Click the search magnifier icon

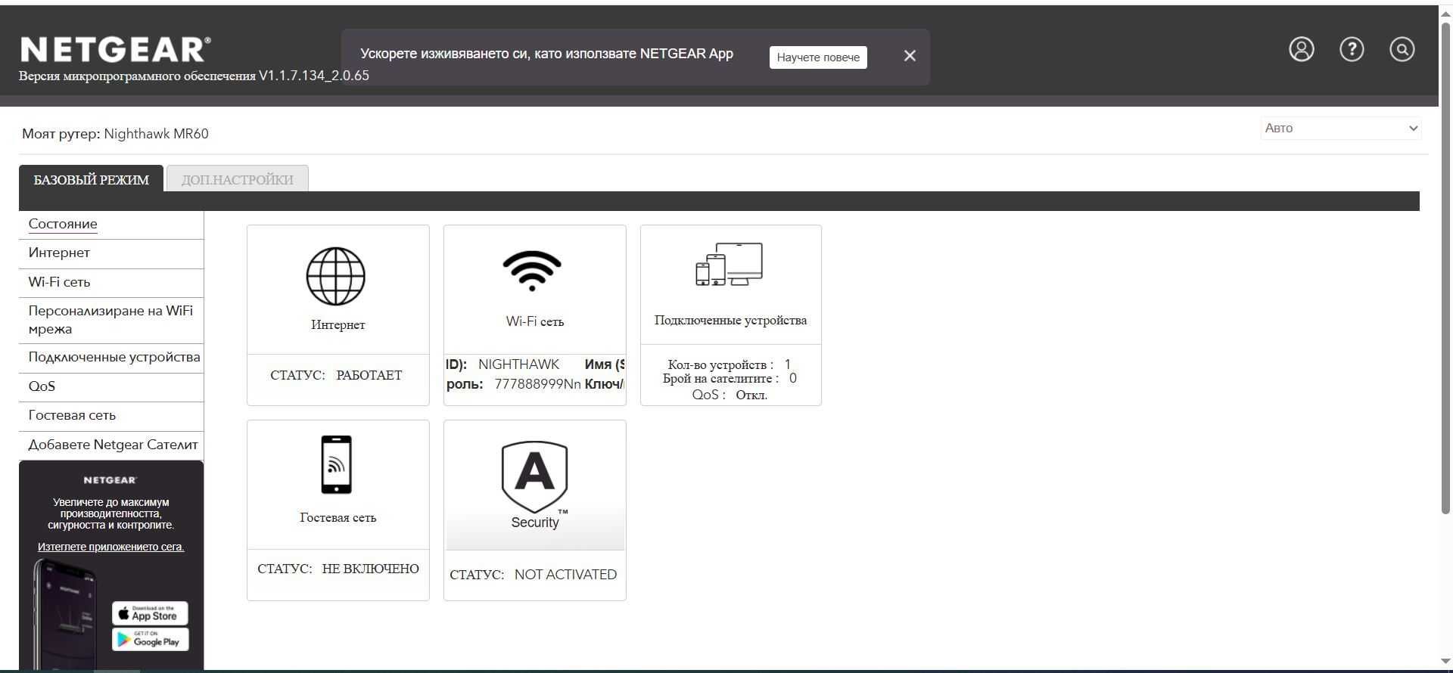1402,49
